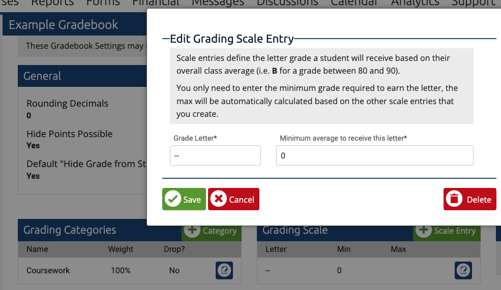
Task: Open the Messages menu
Action: click(218, 3)
